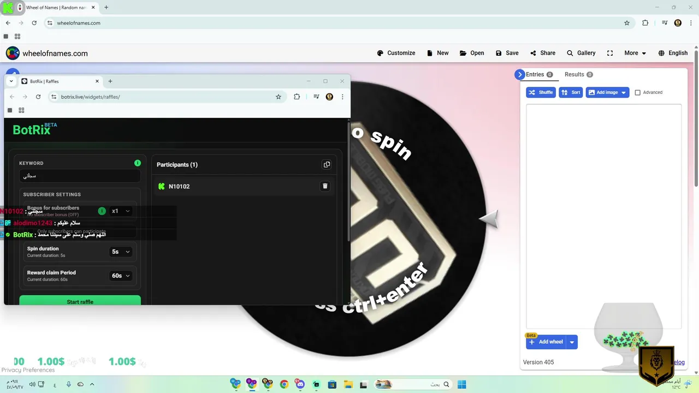
Task: Open the More dropdown menu
Action: [x=635, y=53]
